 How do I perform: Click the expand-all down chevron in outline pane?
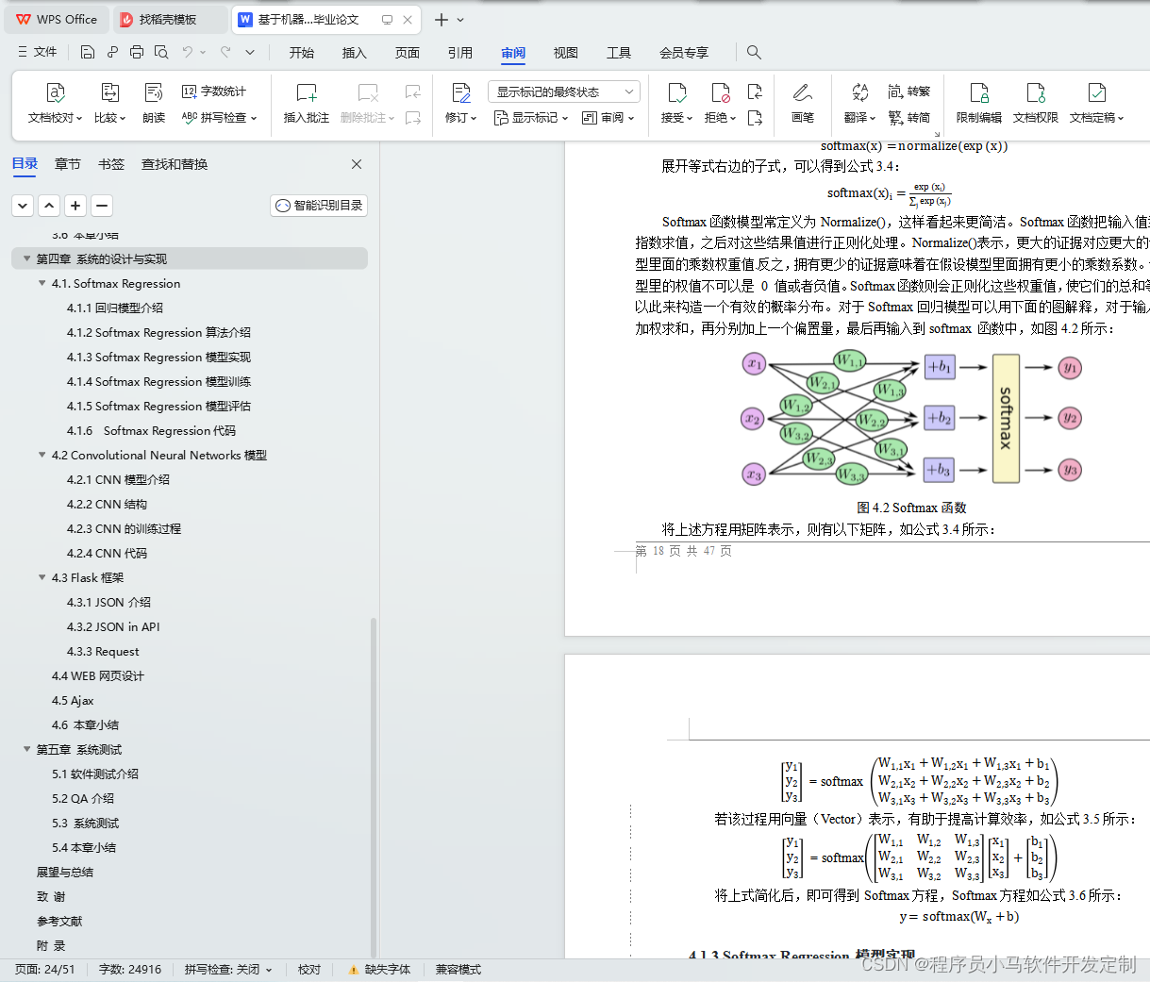click(23, 205)
